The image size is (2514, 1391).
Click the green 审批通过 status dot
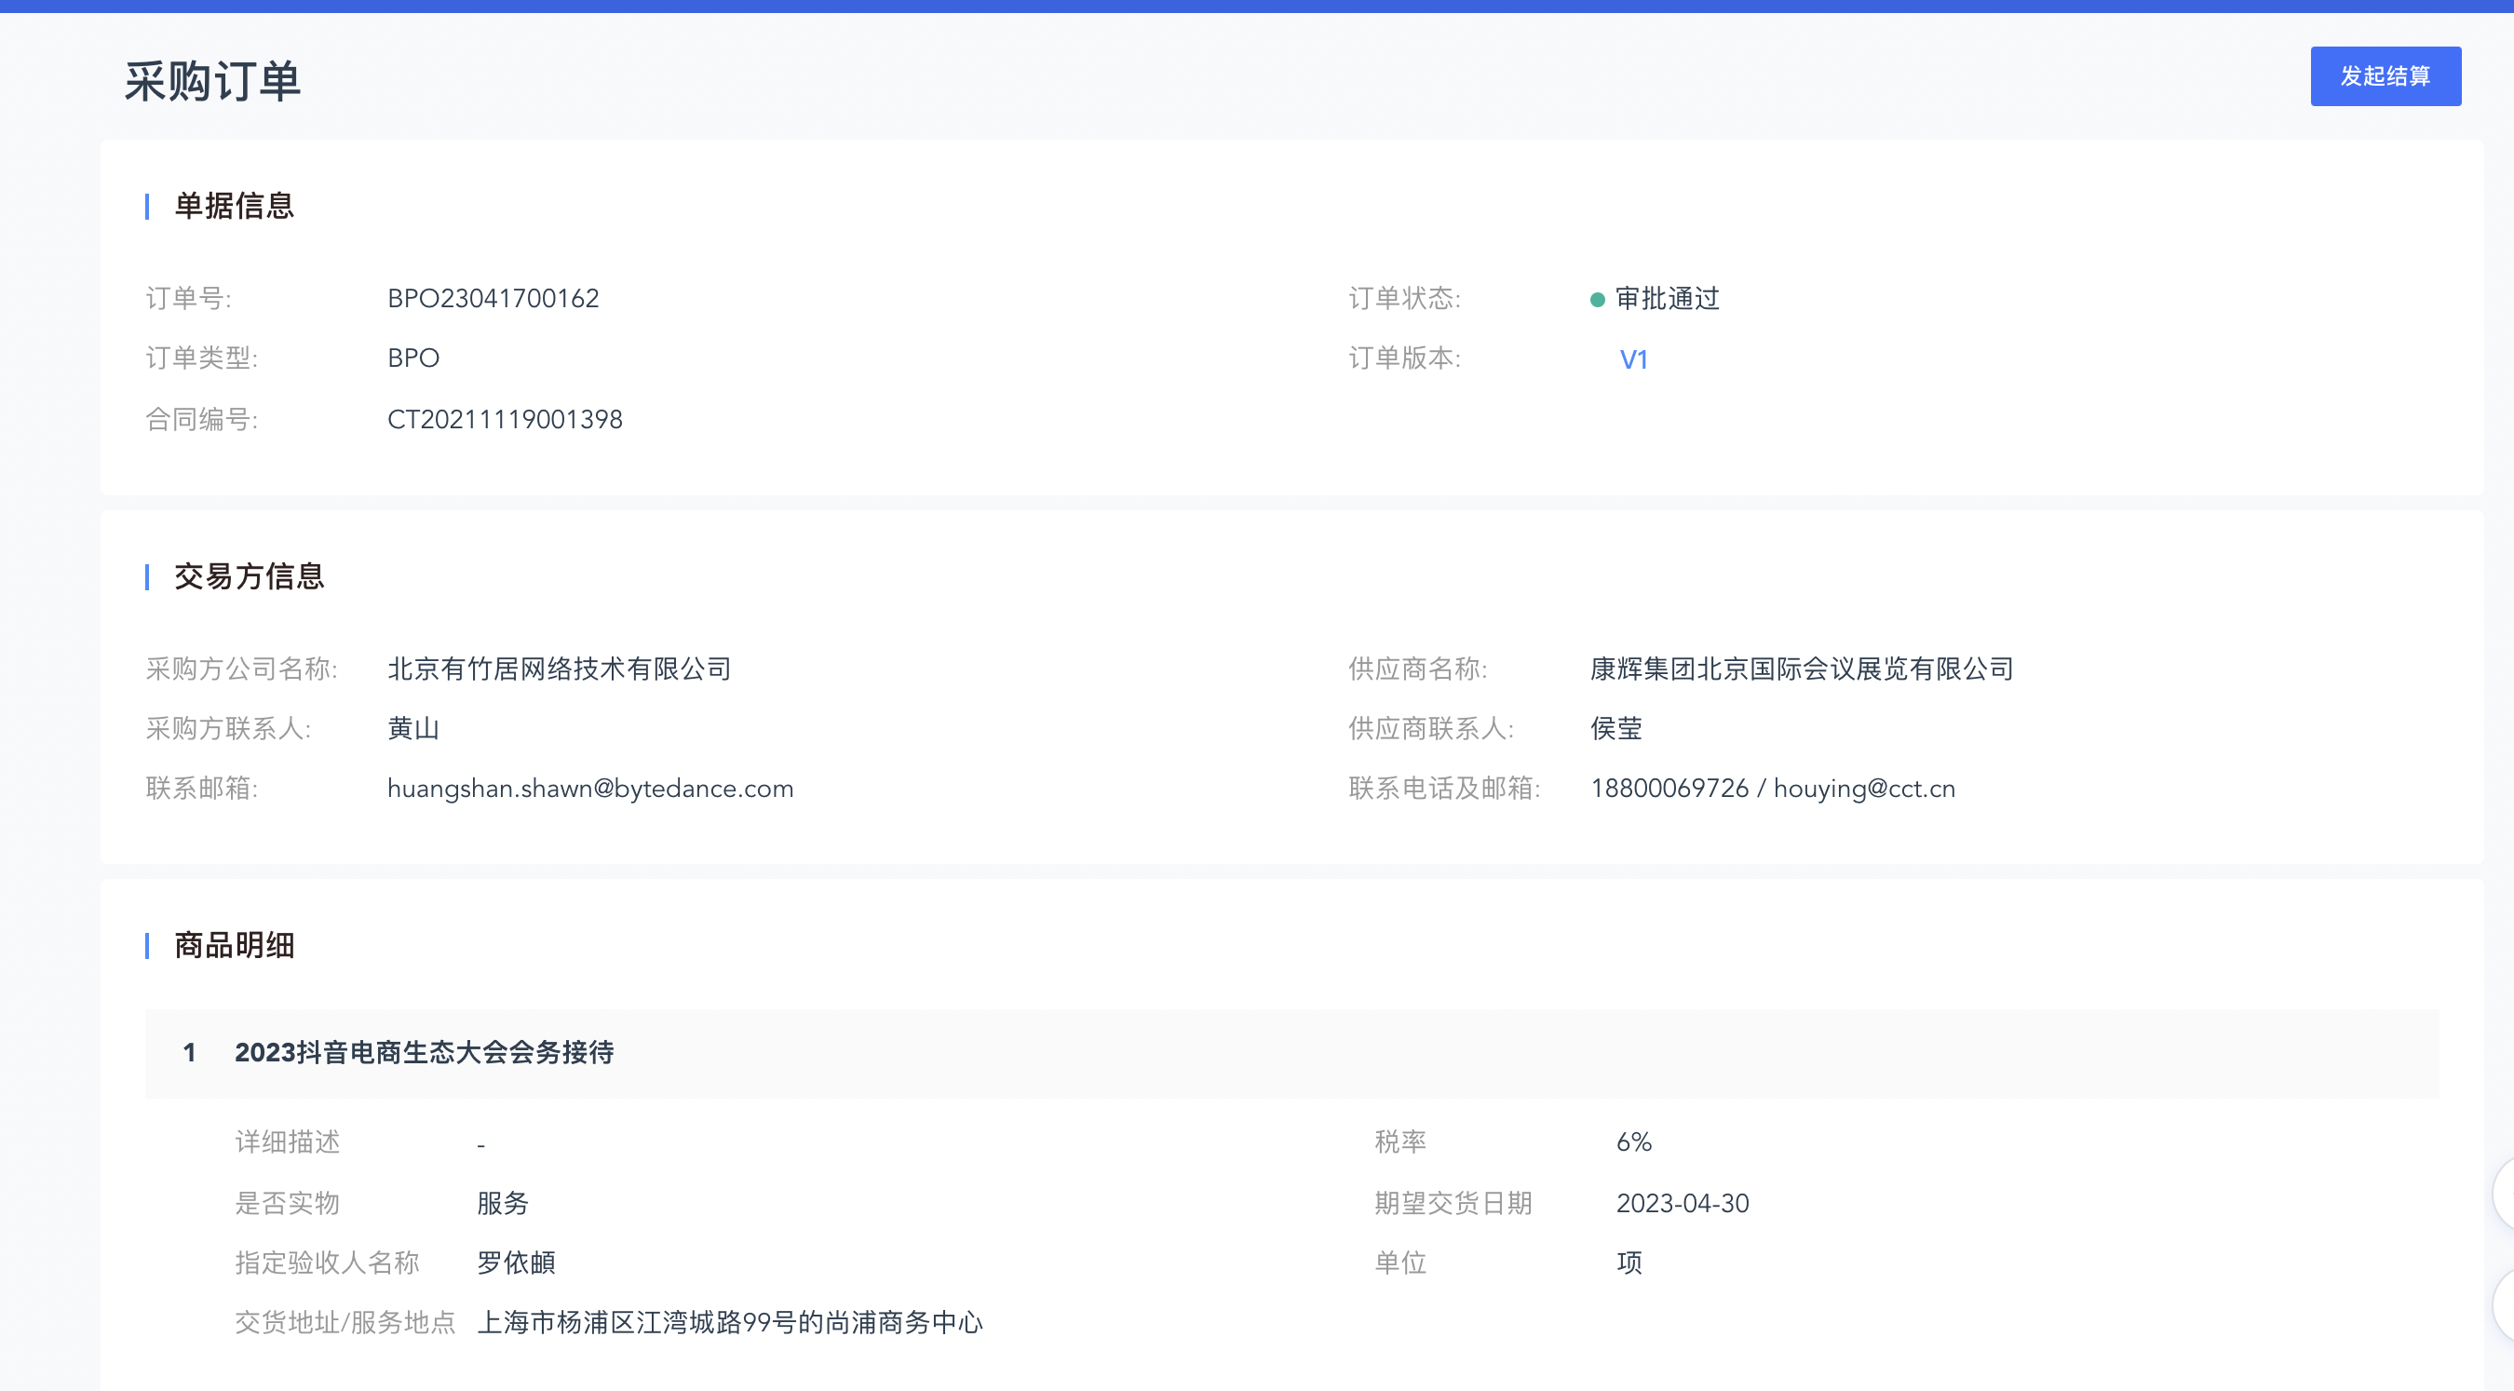tap(1597, 300)
